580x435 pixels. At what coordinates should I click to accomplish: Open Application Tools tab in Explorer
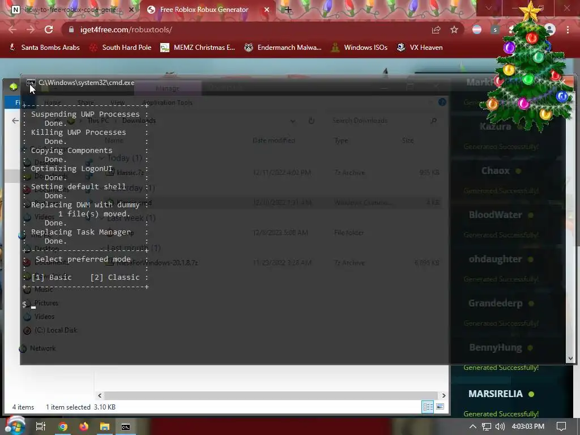click(x=167, y=103)
